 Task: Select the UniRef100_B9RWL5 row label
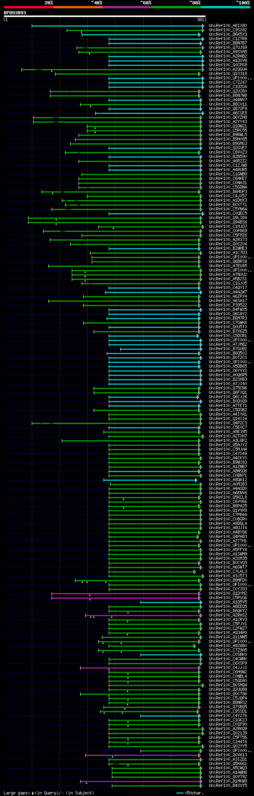(228, 135)
